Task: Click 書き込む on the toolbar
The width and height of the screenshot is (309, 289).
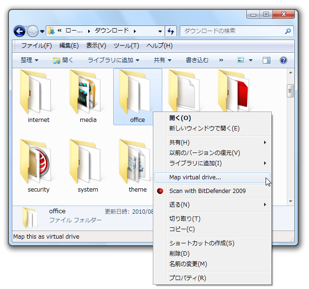Action: pos(197,60)
